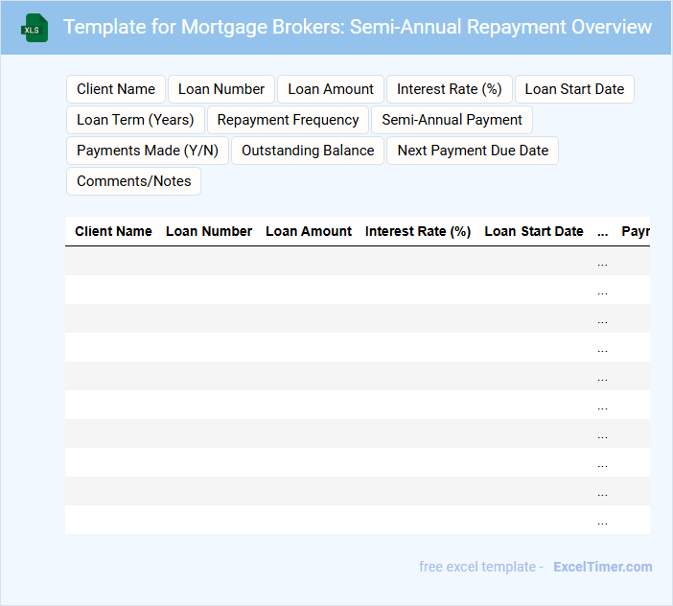The height and width of the screenshot is (606, 673).
Task: Click the Interest Rate (%) column header
Action: [x=418, y=231]
